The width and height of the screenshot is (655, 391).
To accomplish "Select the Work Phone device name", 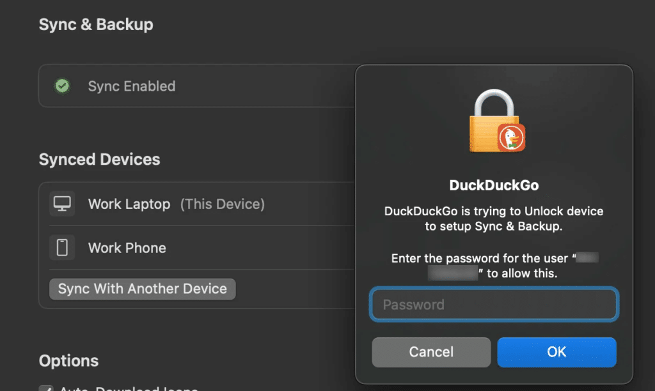I will (127, 248).
